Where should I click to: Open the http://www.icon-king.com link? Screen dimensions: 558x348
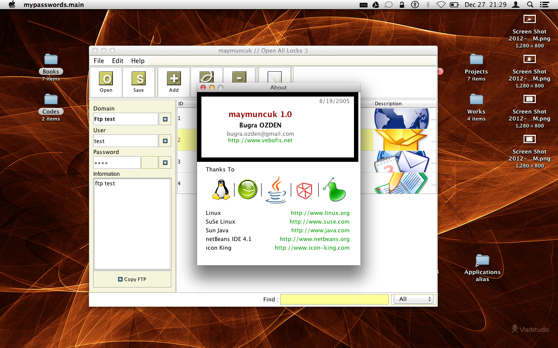[x=312, y=248]
